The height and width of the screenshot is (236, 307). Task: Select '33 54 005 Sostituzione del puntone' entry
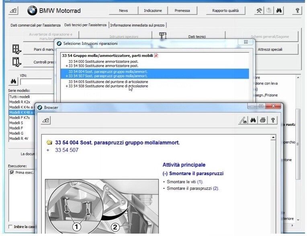coord(108,82)
